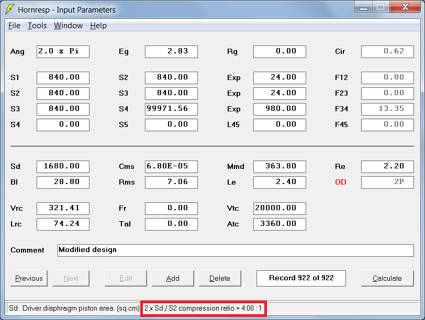Viewport: 425px width, 320px height.
Task: Delete the current record
Action: pyautogui.click(x=220, y=278)
